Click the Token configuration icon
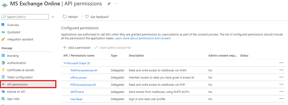The image size is (288, 105). (3, 77)
